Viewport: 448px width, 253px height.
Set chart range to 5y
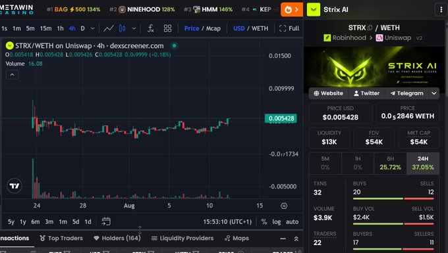click(x=11, y=221)
